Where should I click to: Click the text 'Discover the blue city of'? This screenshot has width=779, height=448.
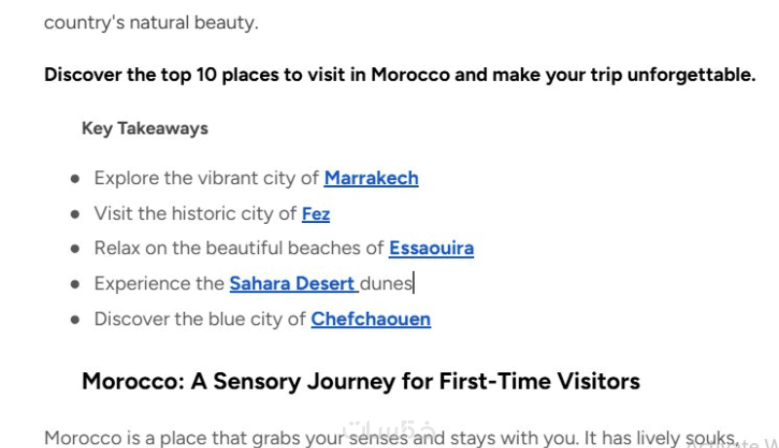(200, 318)
